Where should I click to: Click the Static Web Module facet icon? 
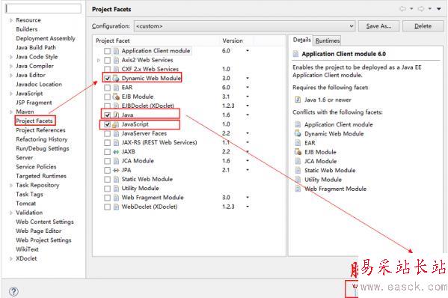pyautogui.click(x=116, y=179)
